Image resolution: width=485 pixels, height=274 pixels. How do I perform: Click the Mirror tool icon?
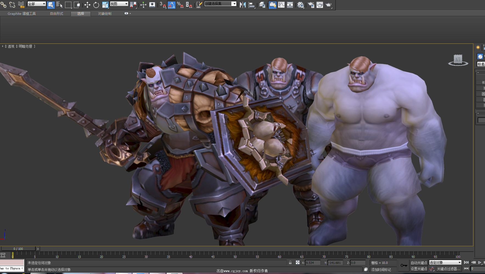(243, 4)
